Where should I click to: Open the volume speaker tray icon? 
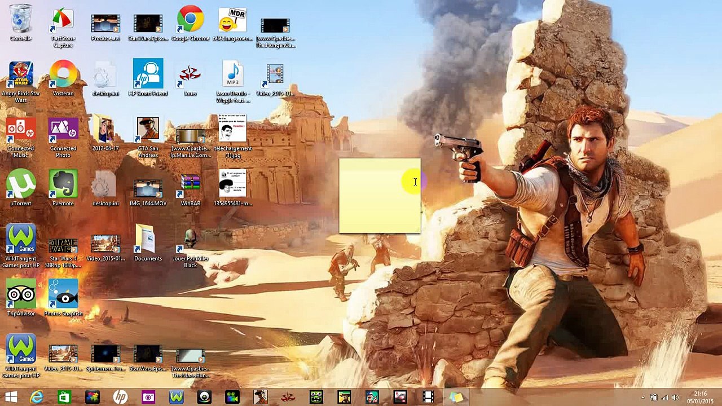click(676, 398)
